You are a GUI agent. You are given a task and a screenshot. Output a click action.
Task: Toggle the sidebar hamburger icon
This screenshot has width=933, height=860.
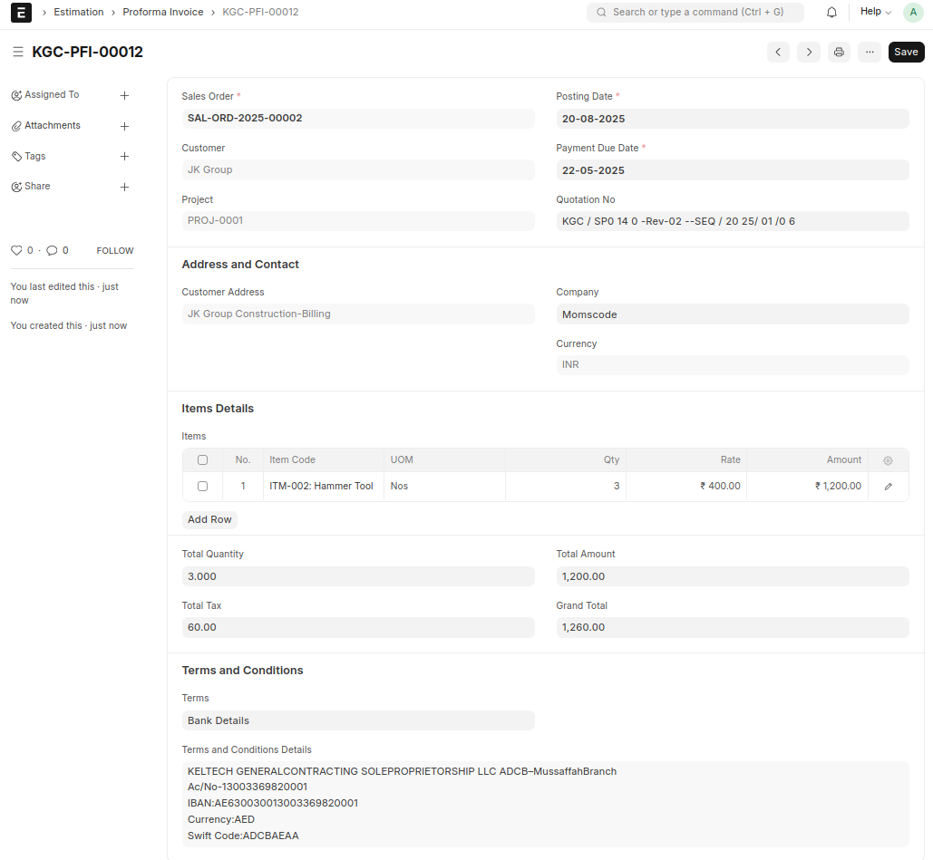point(18,53)
